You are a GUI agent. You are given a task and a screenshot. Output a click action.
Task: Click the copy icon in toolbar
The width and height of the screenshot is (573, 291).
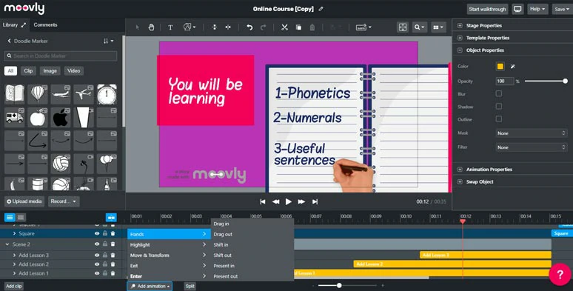(298, 27)
